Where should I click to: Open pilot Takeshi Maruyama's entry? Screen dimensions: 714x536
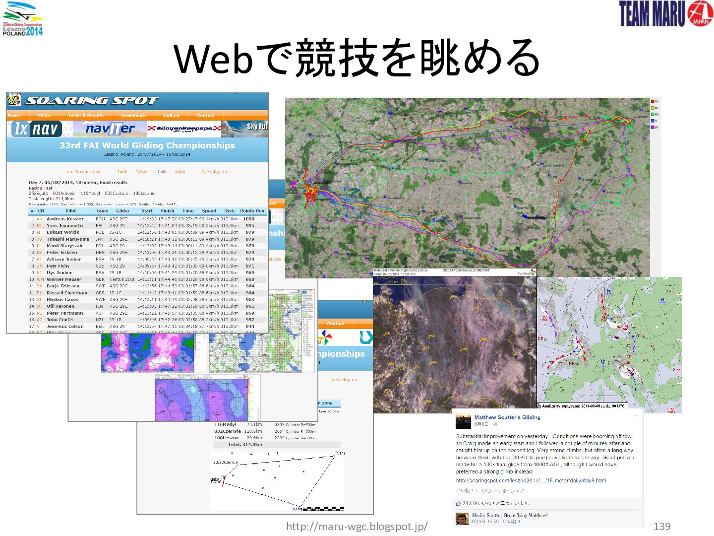68,239
